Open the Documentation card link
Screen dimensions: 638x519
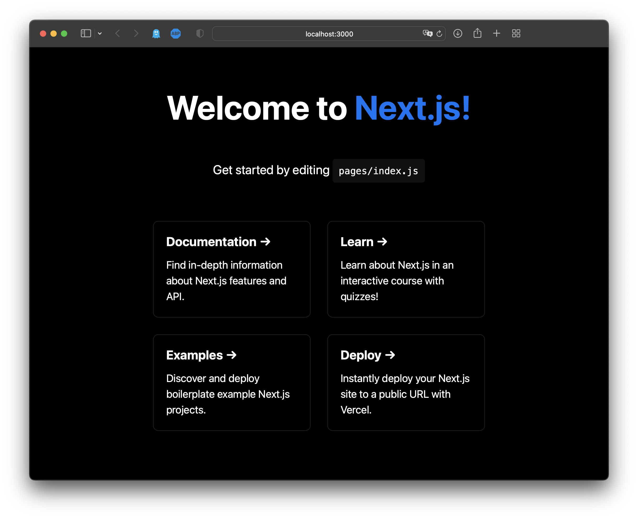pos(232,269)
